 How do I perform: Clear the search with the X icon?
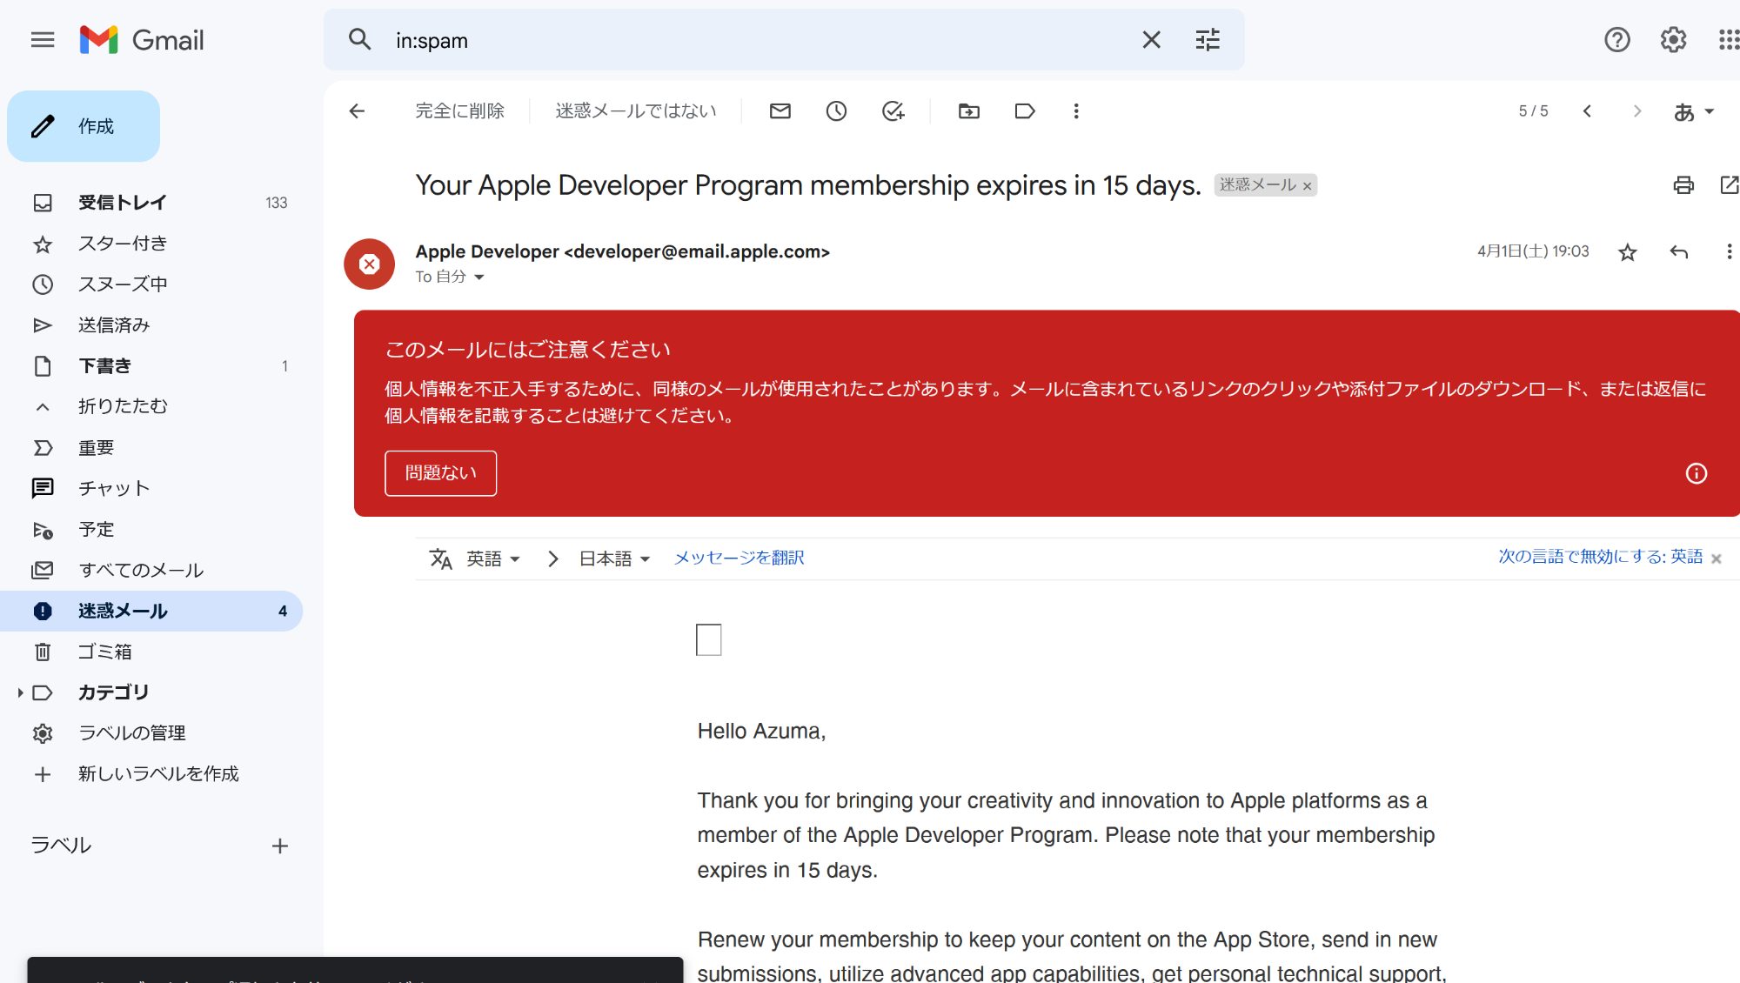click(x=1151, y=40)
